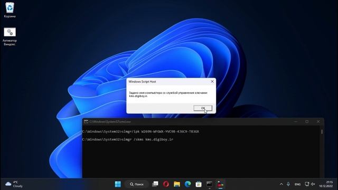Switch the ENG input language indicator

click(x=298, y=184)
